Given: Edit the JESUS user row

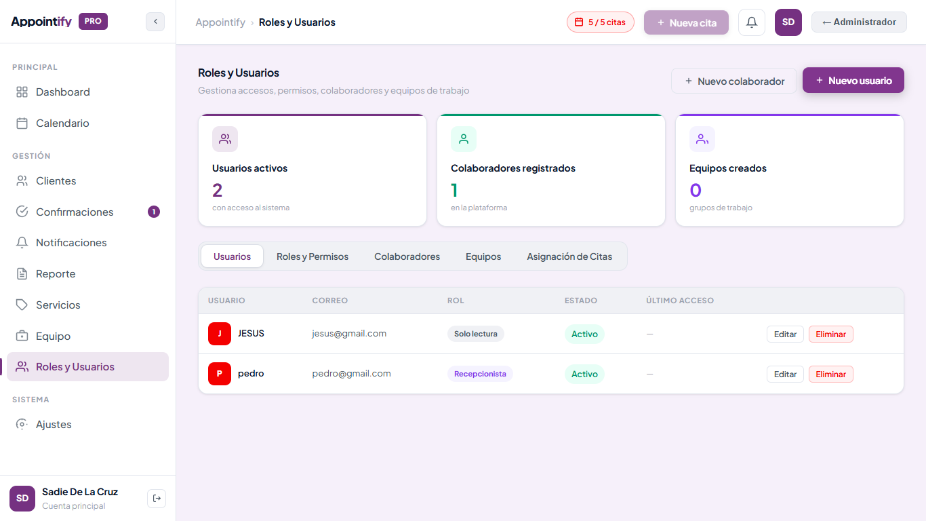Looking at the screenshot, I should point(785,334).
